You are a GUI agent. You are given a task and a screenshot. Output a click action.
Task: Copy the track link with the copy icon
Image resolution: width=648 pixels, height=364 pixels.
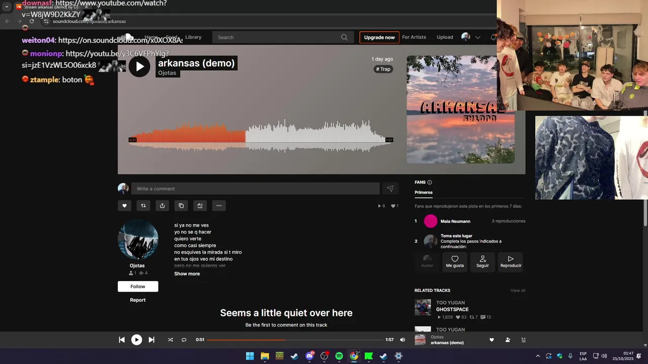pos(181,206)
